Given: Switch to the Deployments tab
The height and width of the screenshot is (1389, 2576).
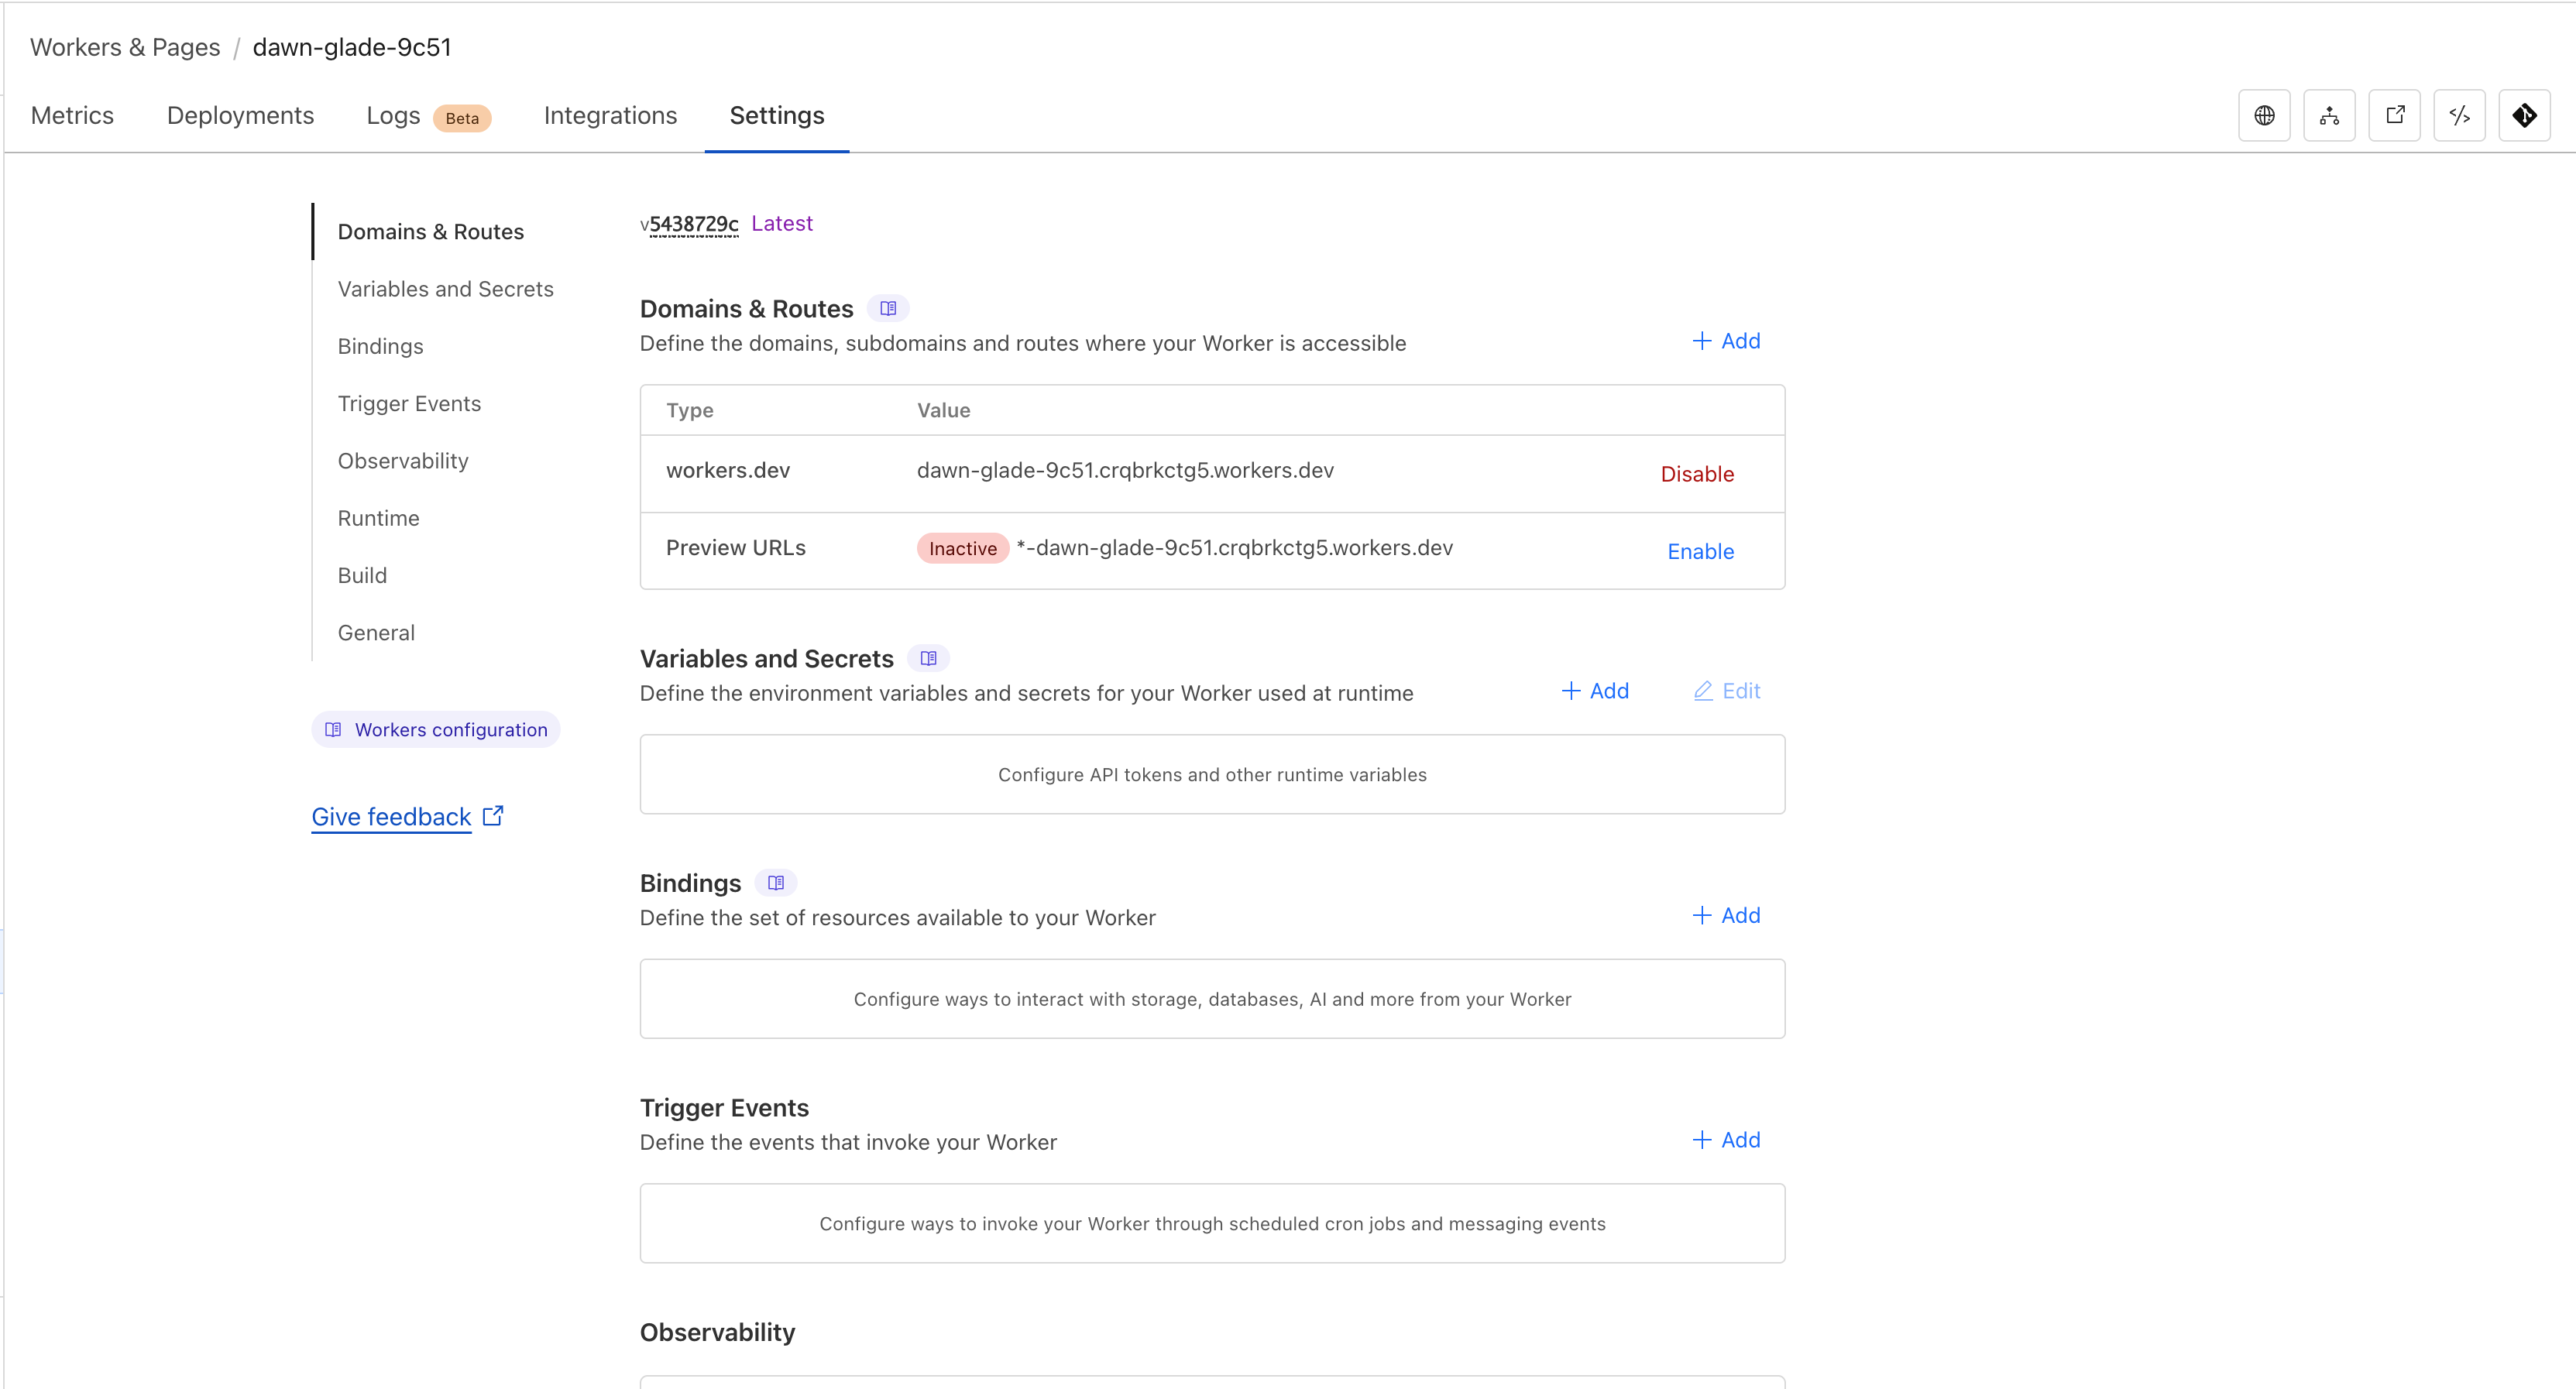Looking at the screenshot, I should (x=240, y=116).
